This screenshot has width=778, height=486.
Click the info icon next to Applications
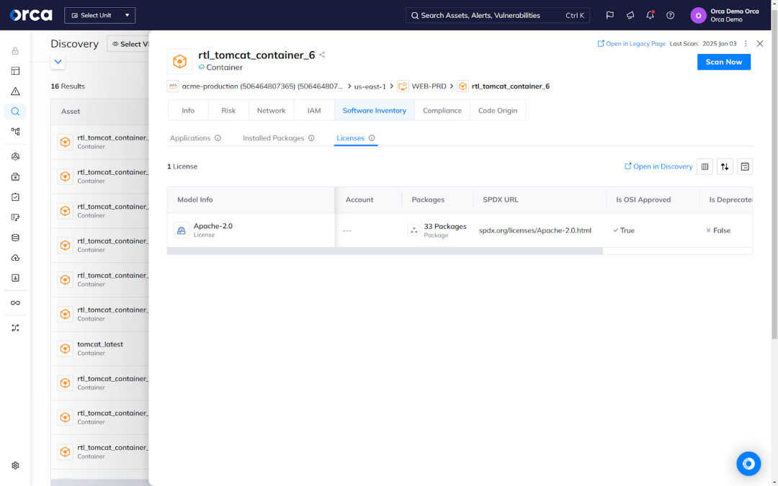pyautogui.click(x=218, y=138)
